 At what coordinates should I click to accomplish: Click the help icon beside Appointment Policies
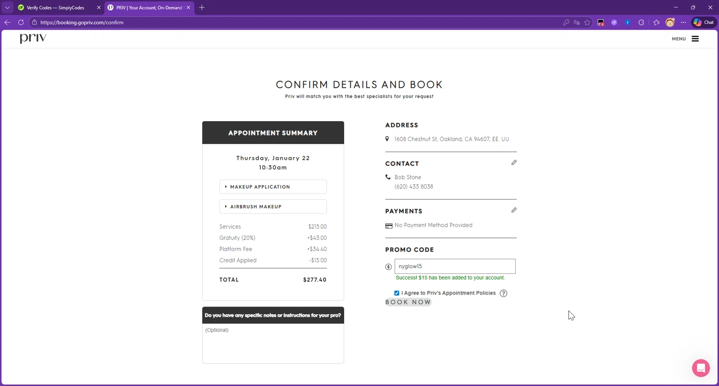tap(503, 294)
